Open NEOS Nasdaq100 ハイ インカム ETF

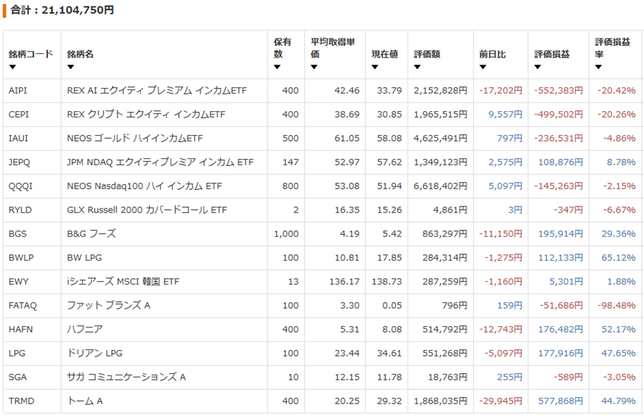tap(144, 186)
